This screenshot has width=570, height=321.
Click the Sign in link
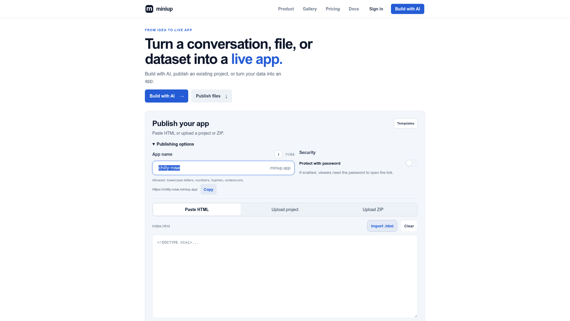(376, 9)
